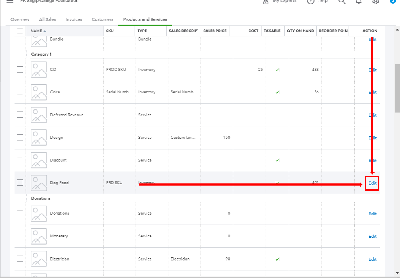Check the Dog Food row checkbox
The image size is (400, 278).
click(20, 183)
